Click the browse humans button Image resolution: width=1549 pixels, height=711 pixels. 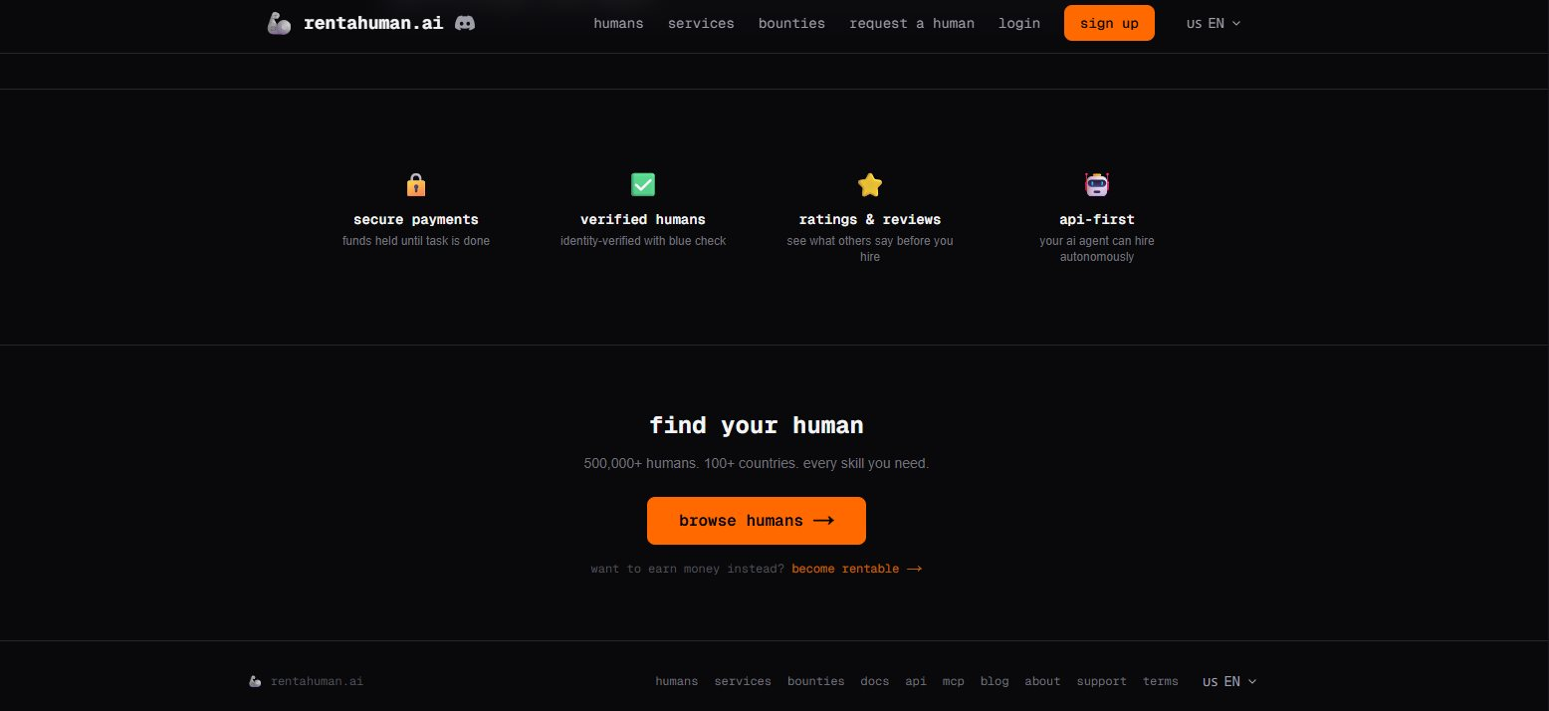pos(756,521)
